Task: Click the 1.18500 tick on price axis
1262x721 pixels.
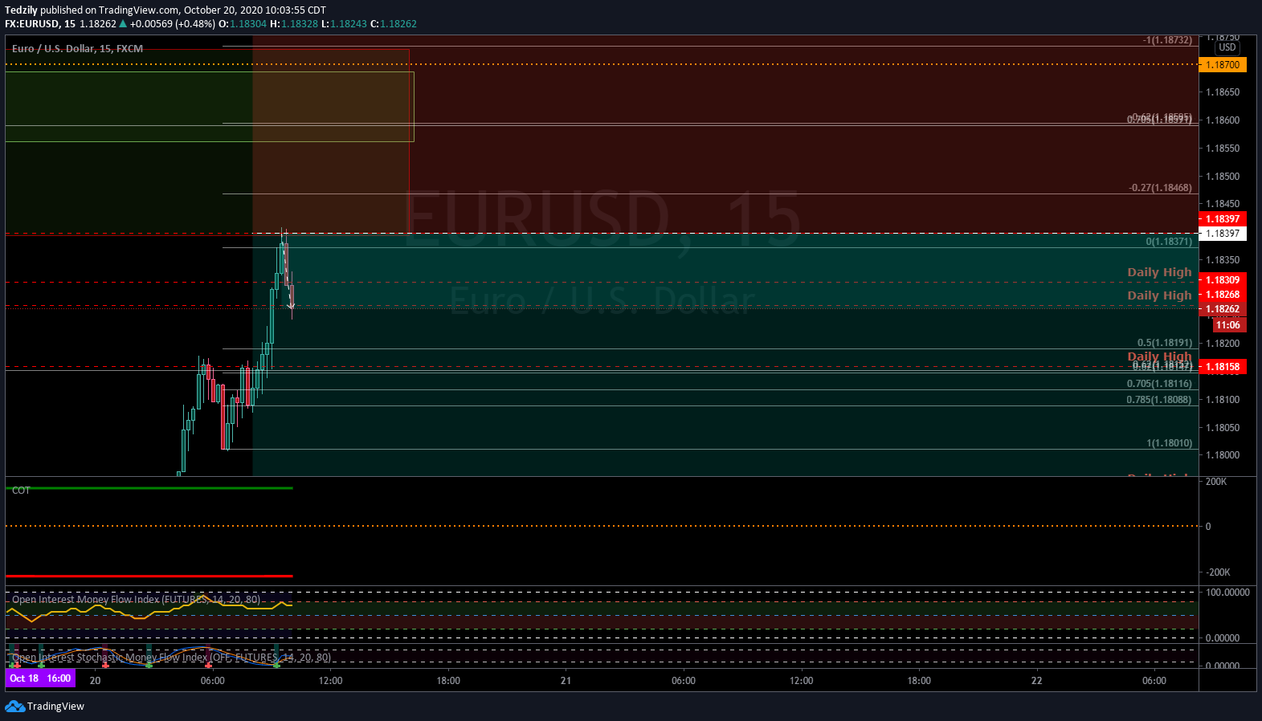Action: pyautogui.click(x=1223, y=177)
